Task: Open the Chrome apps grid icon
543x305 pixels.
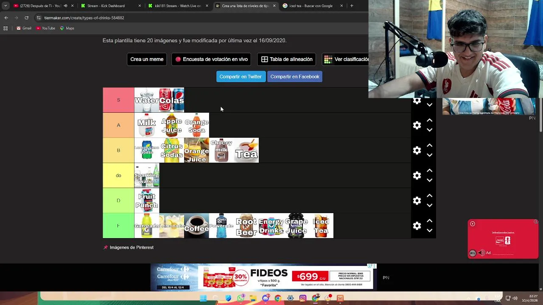Action: point(6,28)
